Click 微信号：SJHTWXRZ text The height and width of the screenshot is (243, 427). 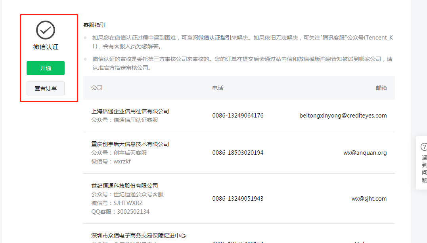[x=117, y=203]
